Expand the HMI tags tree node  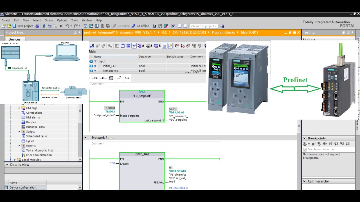tap(19, 108)
